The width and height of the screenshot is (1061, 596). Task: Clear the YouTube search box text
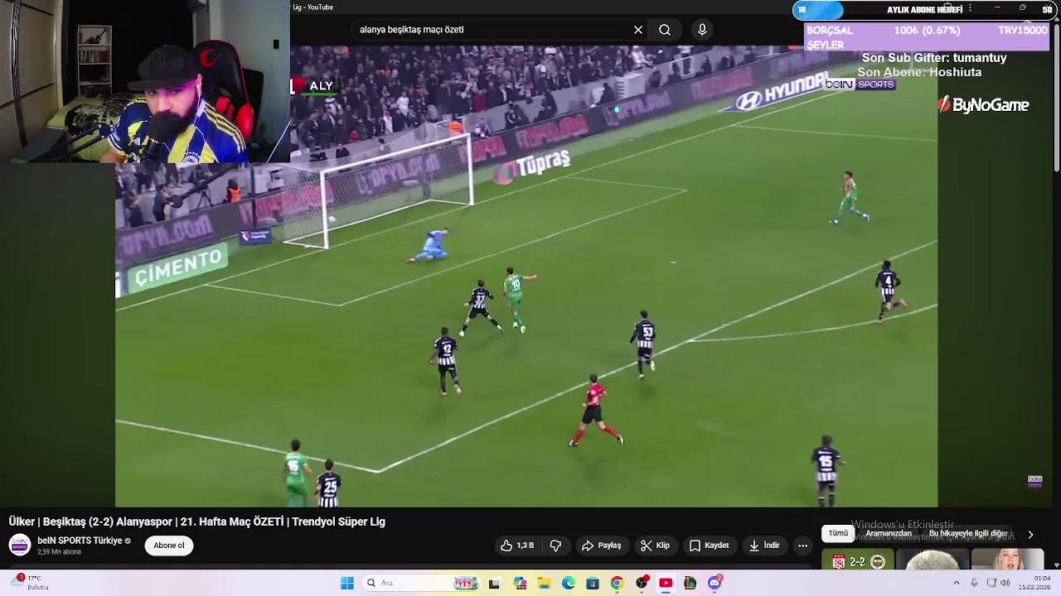tap(638, 30)
